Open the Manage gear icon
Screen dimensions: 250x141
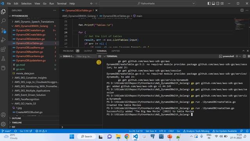(x=3, y=124)
